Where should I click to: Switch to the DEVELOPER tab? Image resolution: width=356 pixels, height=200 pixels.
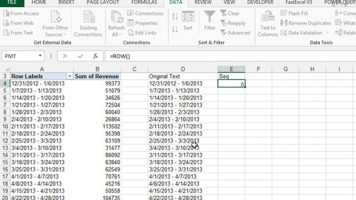point(260,2)
